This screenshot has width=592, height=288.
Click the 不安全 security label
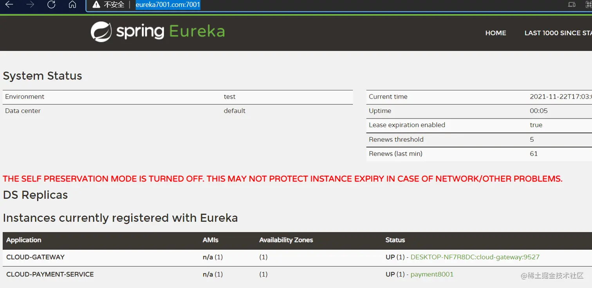click(114, 5)
